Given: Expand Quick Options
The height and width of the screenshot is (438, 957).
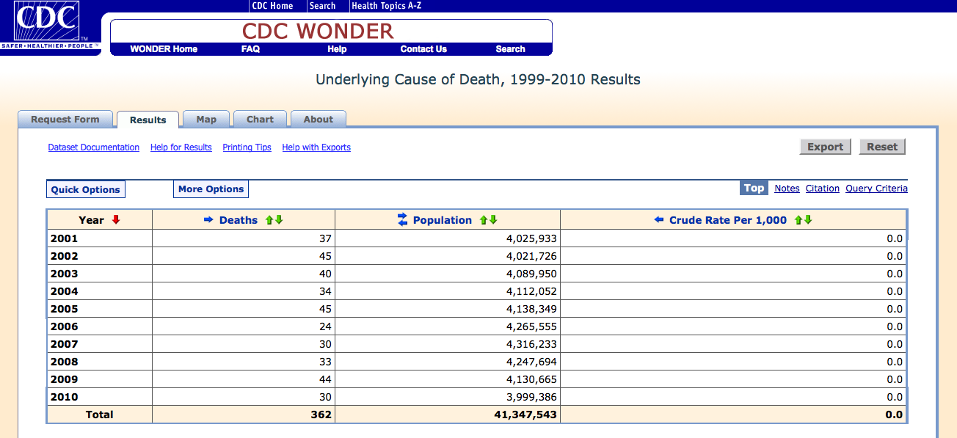Looking at the screenshot, I should (x=86, y=189).
